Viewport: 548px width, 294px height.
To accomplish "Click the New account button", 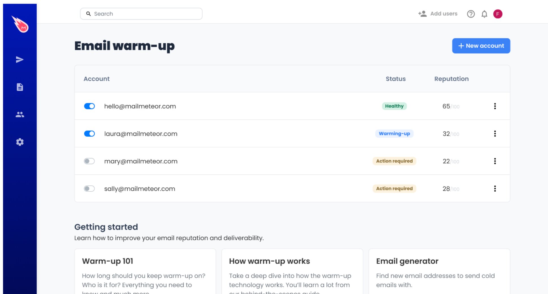I will pos(481,46).
